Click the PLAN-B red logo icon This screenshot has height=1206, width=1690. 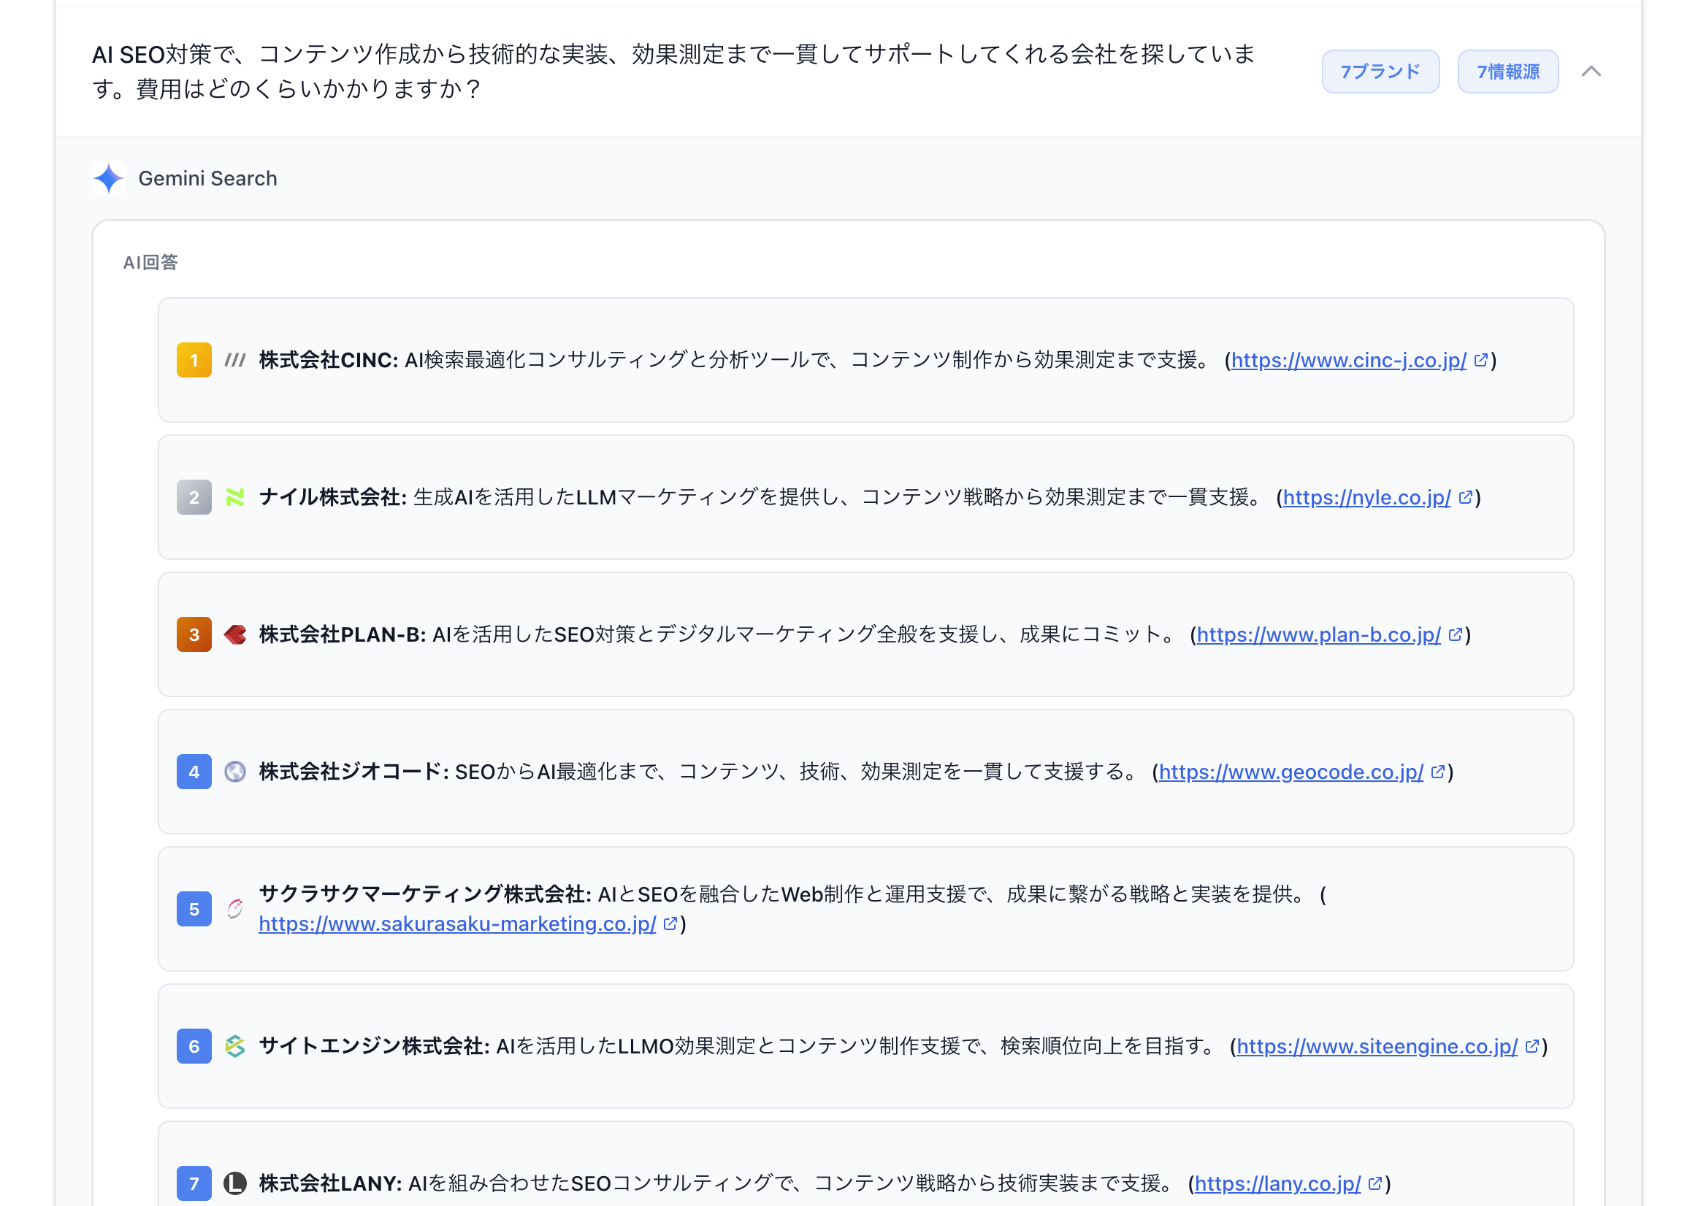[235, 634]
